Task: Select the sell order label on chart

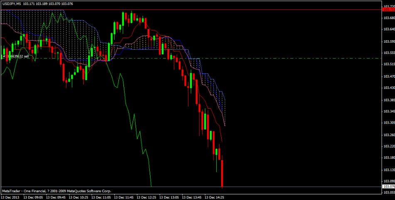Action: point(17,56)
